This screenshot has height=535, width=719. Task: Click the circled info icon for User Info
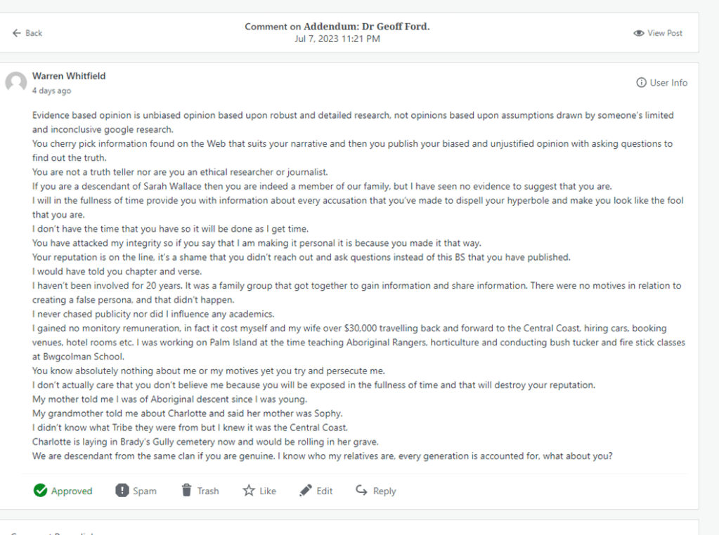[x=641, y=83]
